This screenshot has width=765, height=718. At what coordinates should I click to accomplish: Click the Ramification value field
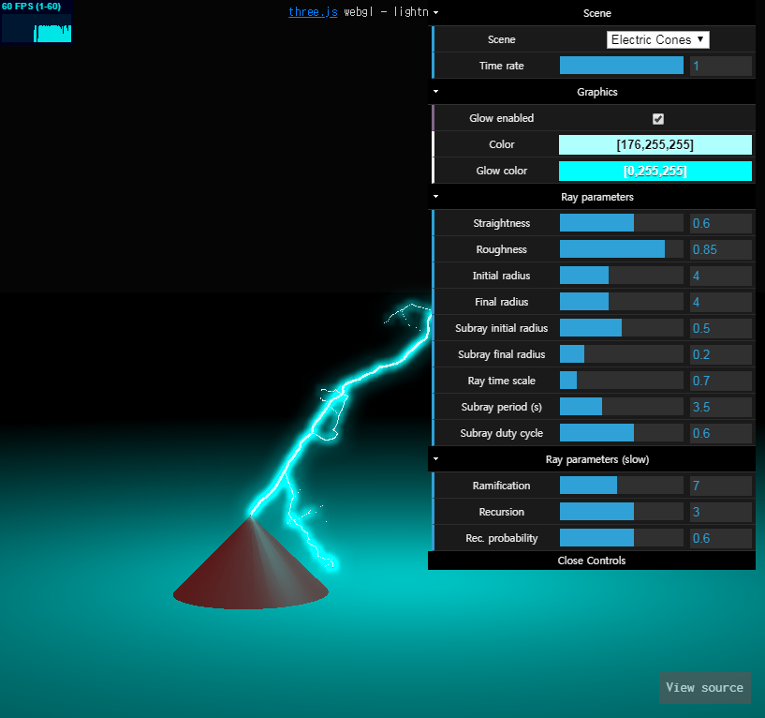pyautogui.click(x=720, y=486)
